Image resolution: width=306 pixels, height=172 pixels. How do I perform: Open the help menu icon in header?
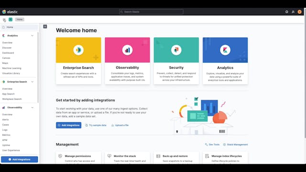click(287, 11)
